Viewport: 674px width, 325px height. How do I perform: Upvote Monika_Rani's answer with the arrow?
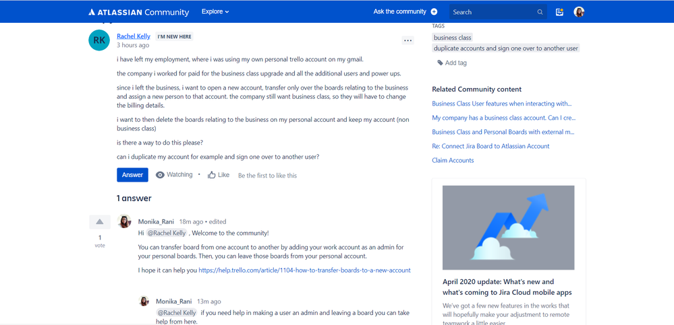[100, 221]
